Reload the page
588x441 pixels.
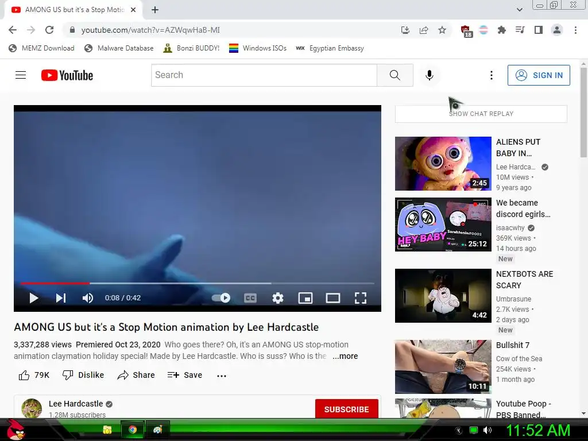(x=49, y=30)
